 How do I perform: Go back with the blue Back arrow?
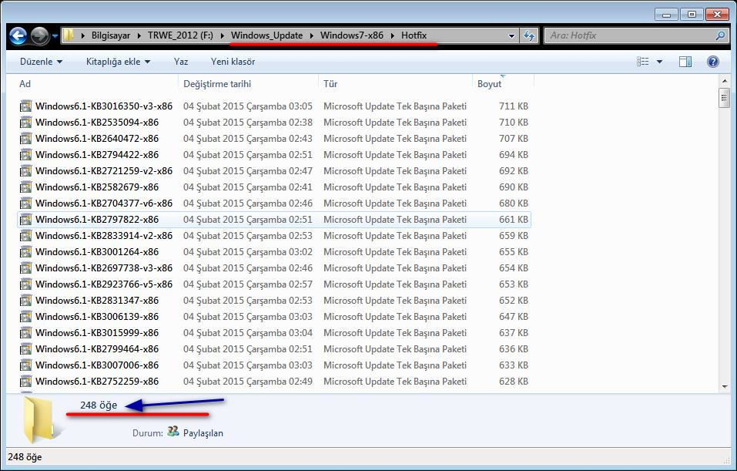pyautogui.click(x=18, y=35)
